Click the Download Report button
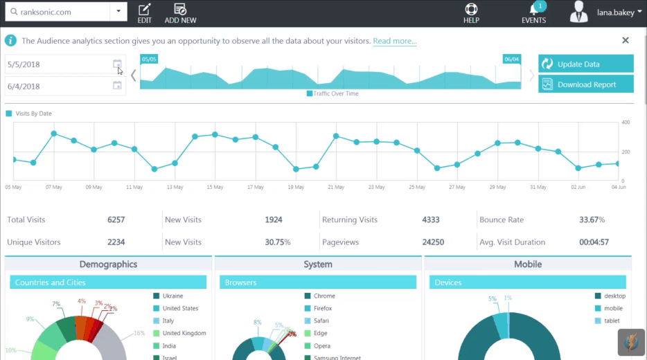The width and height of the screenshot is (647, 360). click(585, 84)
